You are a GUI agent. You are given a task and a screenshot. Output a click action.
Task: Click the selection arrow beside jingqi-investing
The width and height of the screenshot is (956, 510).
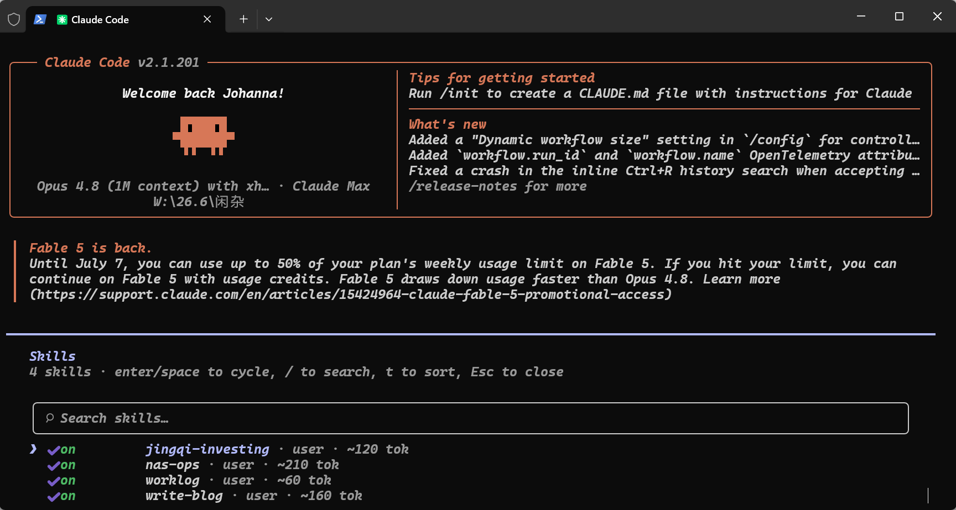tap(33, 449)
